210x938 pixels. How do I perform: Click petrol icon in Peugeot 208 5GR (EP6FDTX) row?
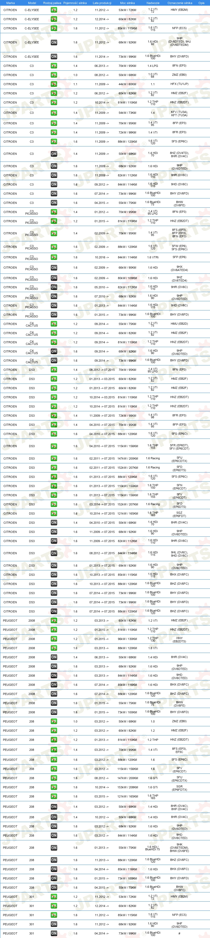(x=54, y=787)
